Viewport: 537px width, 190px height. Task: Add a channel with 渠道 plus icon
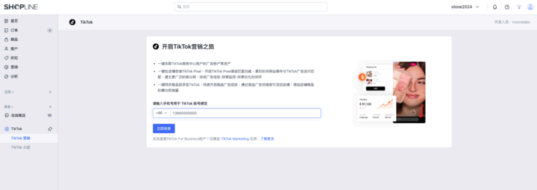pos(50,107)
